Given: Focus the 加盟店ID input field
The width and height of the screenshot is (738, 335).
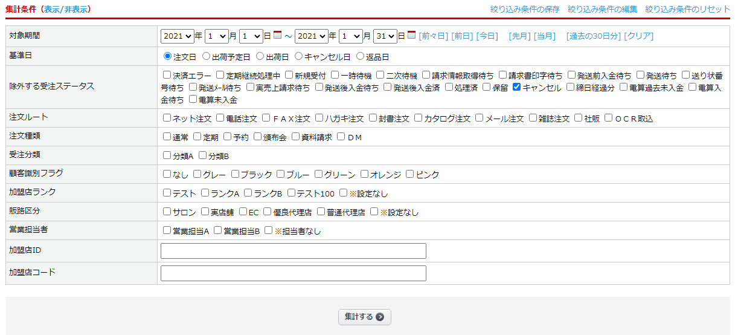Looking at the screenshot, I should [x=294, y=251].
